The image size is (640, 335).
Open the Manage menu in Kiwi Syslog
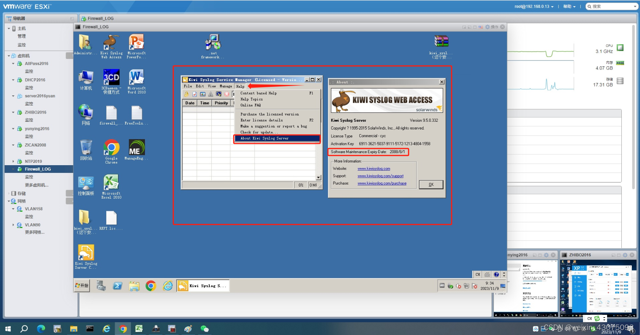[226, 86]
